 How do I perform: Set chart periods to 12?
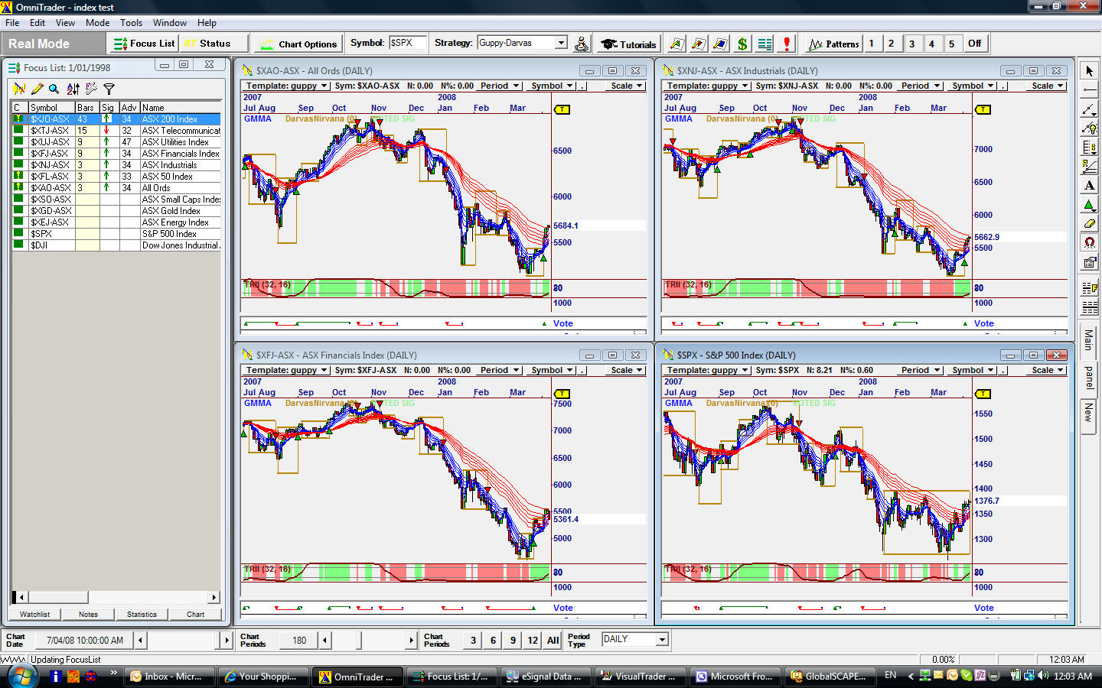coord(533,641)
